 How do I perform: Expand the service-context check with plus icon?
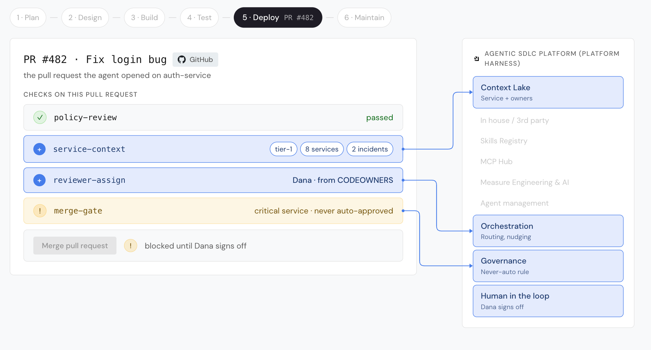[40, 149]
